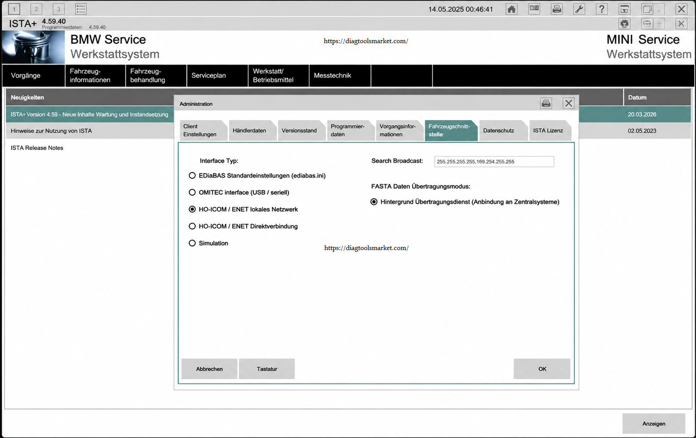
Task: Select Hinweise zur Nutzung von ISTA
Action: click(x=89, y=131)
